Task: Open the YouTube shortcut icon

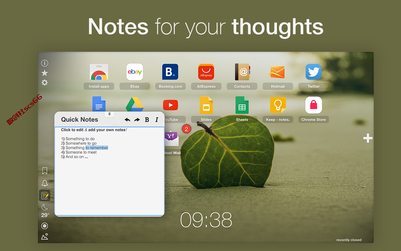Action: [x=170, y=105]
